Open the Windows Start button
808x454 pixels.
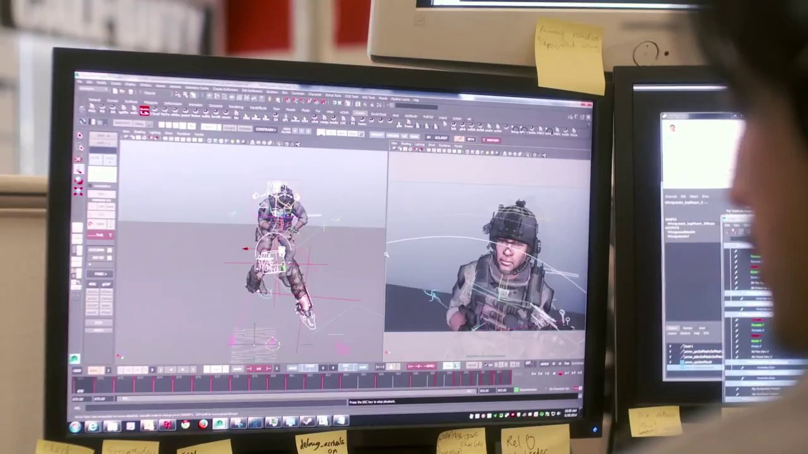[75, 428]
